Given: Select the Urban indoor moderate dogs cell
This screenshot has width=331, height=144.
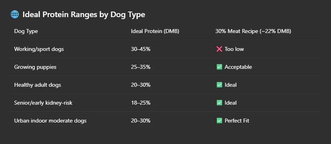Looking at the screenshot, I should (50, 121).
